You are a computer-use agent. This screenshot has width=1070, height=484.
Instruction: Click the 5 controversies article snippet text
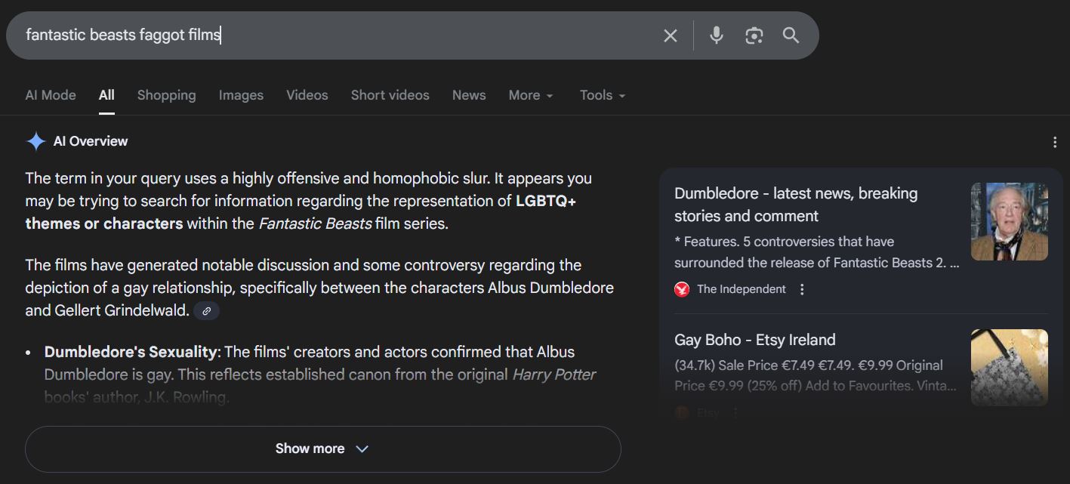[817, 252]
